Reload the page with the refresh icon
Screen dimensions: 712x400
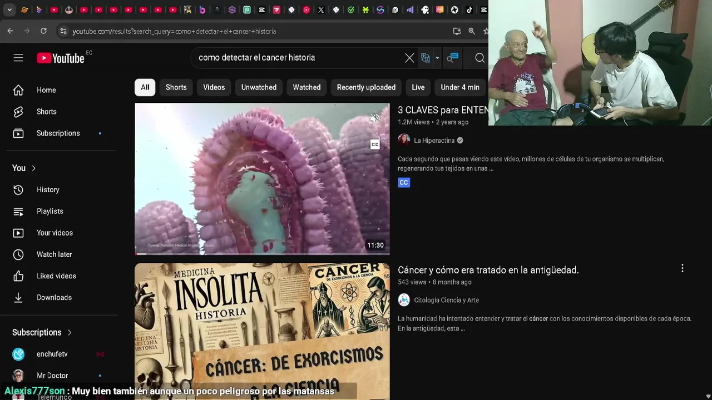point(43,31)
